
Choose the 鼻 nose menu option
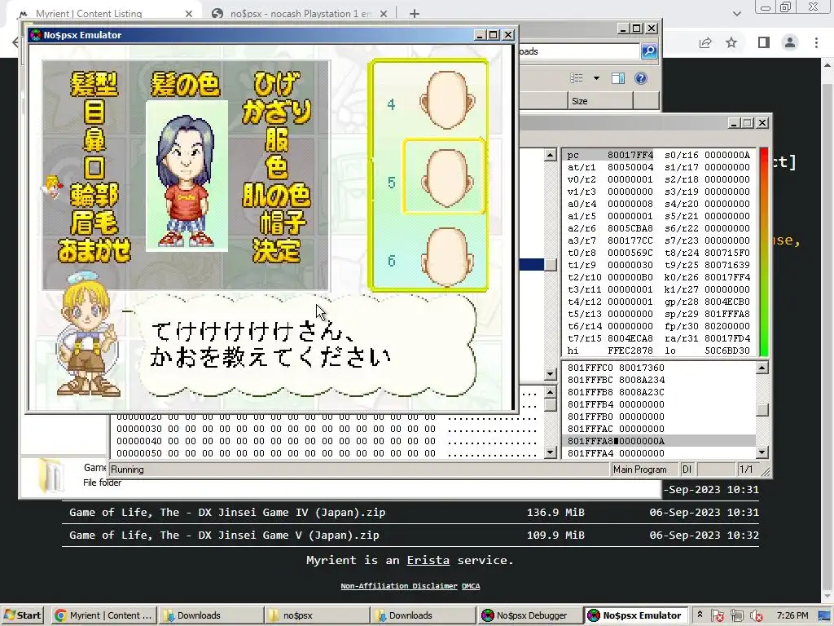coord(94,140)
